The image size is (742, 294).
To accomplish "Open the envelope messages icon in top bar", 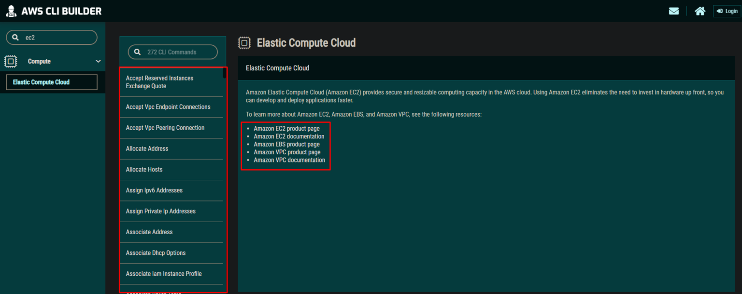I will 674,11.
